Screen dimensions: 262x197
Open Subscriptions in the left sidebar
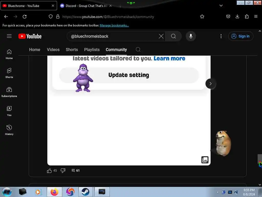pos(9,92)
